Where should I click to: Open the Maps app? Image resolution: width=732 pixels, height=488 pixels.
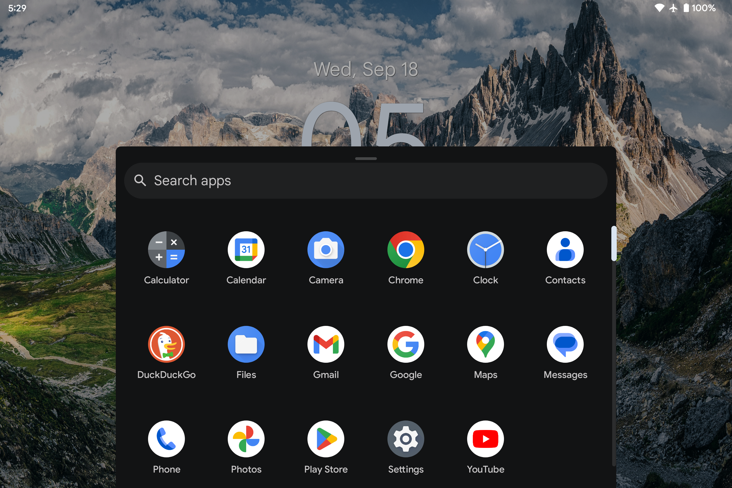485,344
